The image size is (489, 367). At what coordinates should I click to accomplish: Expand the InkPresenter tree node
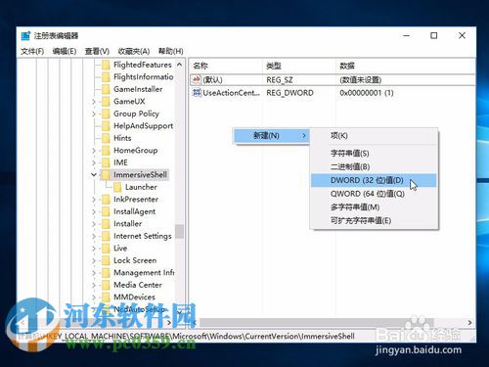tap(94, 200)
